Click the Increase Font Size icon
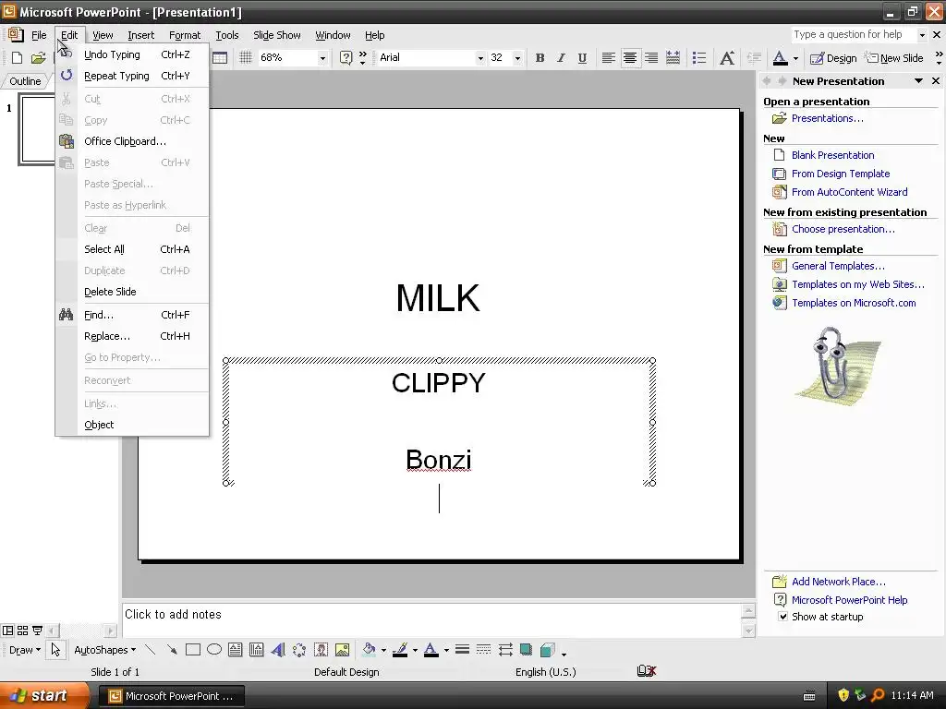 coord(727,58)
